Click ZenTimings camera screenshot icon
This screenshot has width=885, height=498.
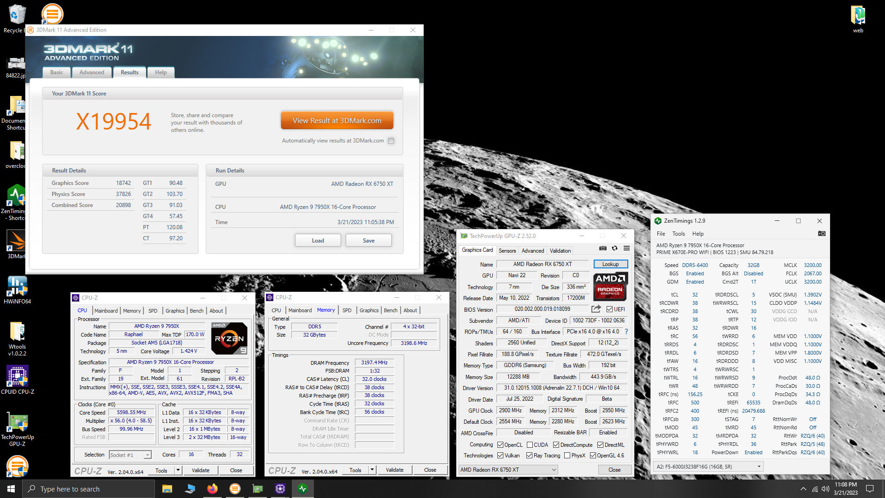coord(822,234)
